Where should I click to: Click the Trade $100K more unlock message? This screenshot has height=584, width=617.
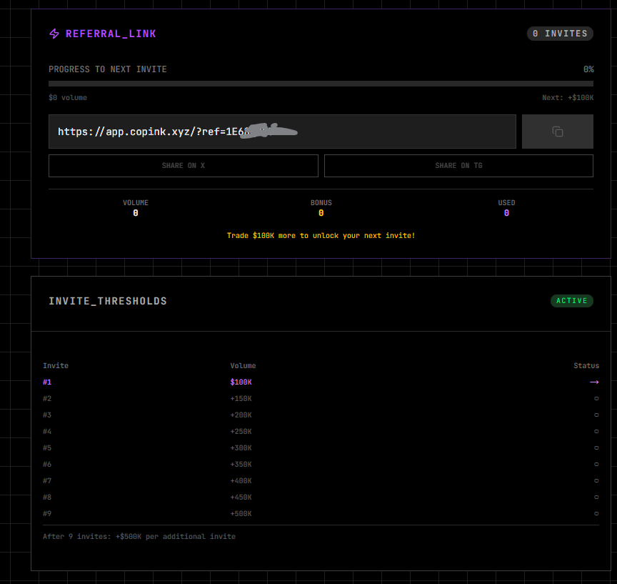pos(321,235)
